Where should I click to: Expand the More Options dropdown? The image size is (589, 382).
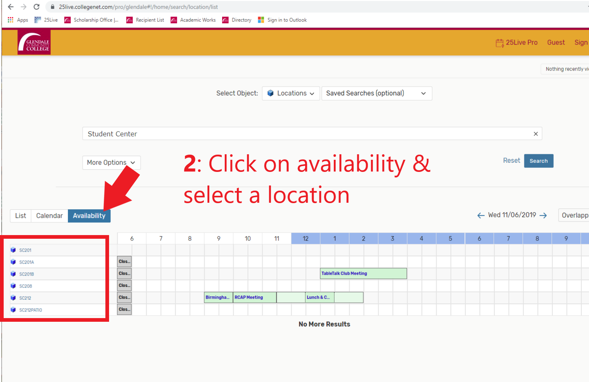pyautogui.click(x=111, y=162)
